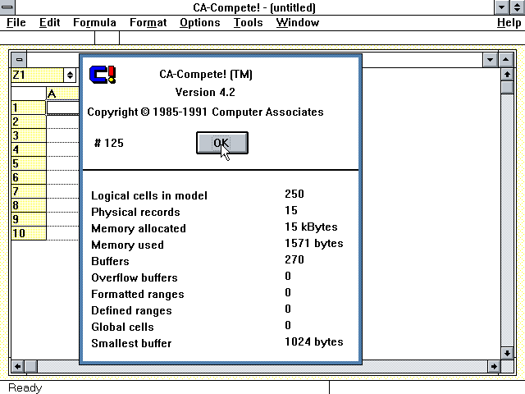Select row 10 header
The height and width of the screenshot is (394, 525).
[x=29, y=233]
